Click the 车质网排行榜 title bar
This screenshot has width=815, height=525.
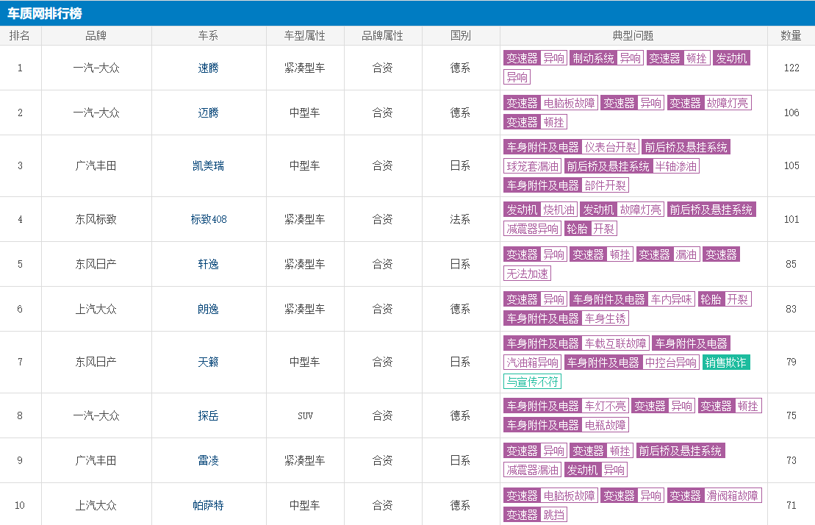(x=45, y=13)
